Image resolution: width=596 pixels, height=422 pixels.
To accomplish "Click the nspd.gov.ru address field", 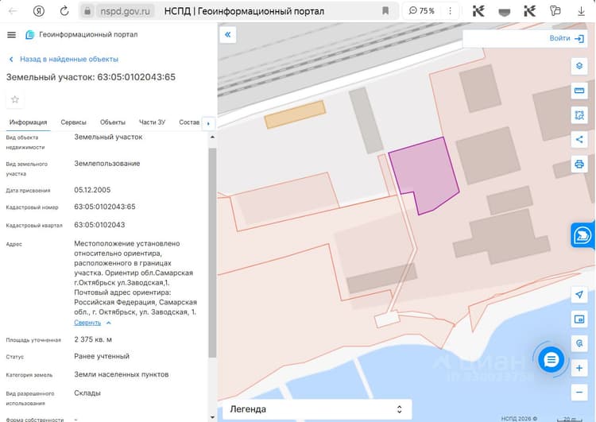I will tap(125, 11).
